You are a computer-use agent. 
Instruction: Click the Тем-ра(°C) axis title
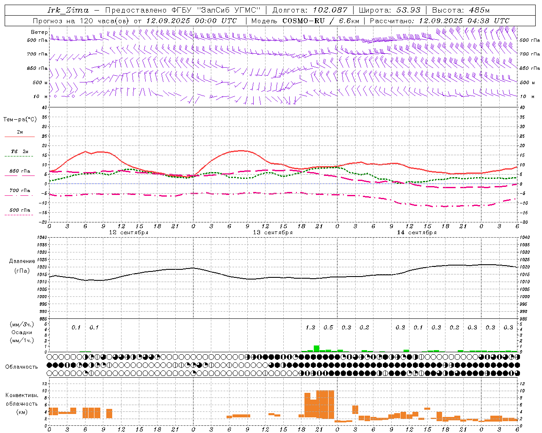[20, 120]
